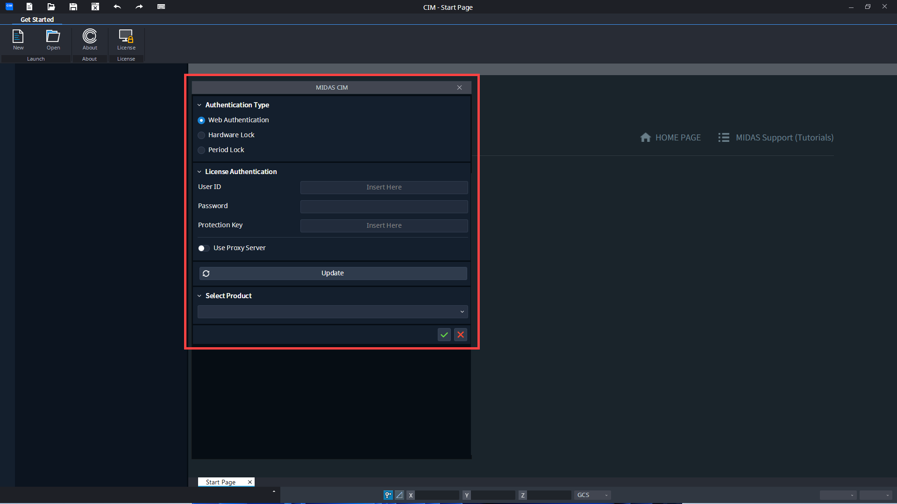Collapse the Select Product section
Image resolution: width=897 pixels, height=504 pixels.
click(x=199, y=296)
